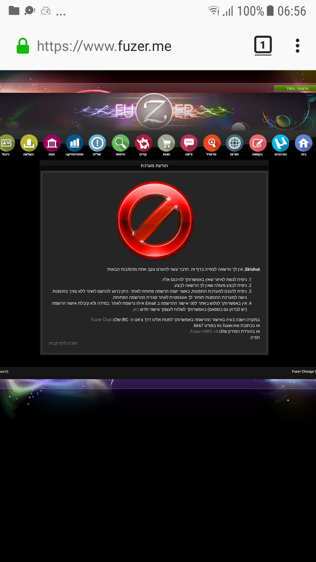Open the browser tab switcher showing 1
Screen dimensions: 316x562
coord(263,45)
